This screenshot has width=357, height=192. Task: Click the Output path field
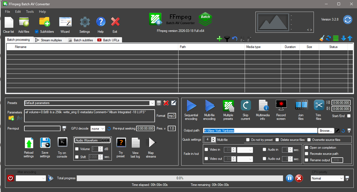click(260, 131)
